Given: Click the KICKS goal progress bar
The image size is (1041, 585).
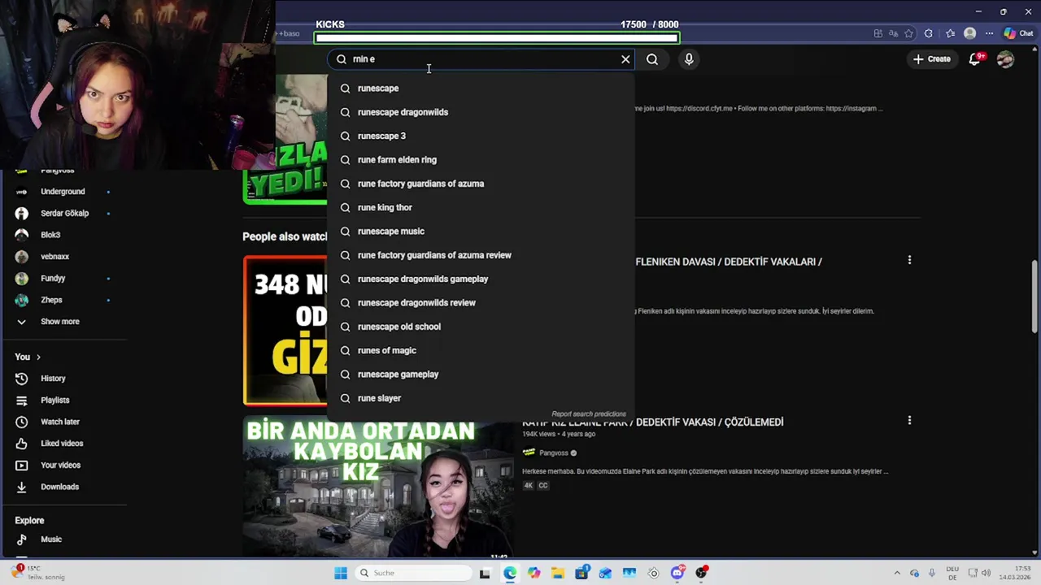Looking at the screenshot, I should (x=496, y=37).
